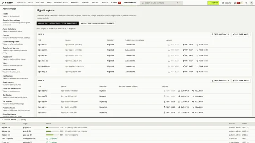This screenshot has width=255, height=143.
Task: Click the red notification count badge near the bell
Action: (x=238, y=3)
